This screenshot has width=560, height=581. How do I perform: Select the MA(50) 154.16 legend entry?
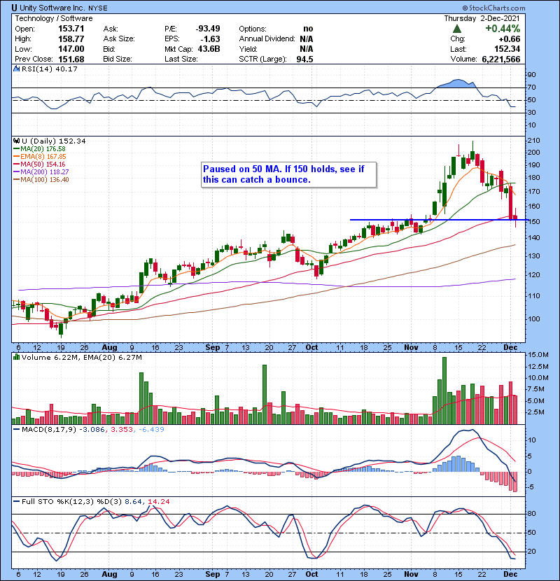click(x=39, y=164)
